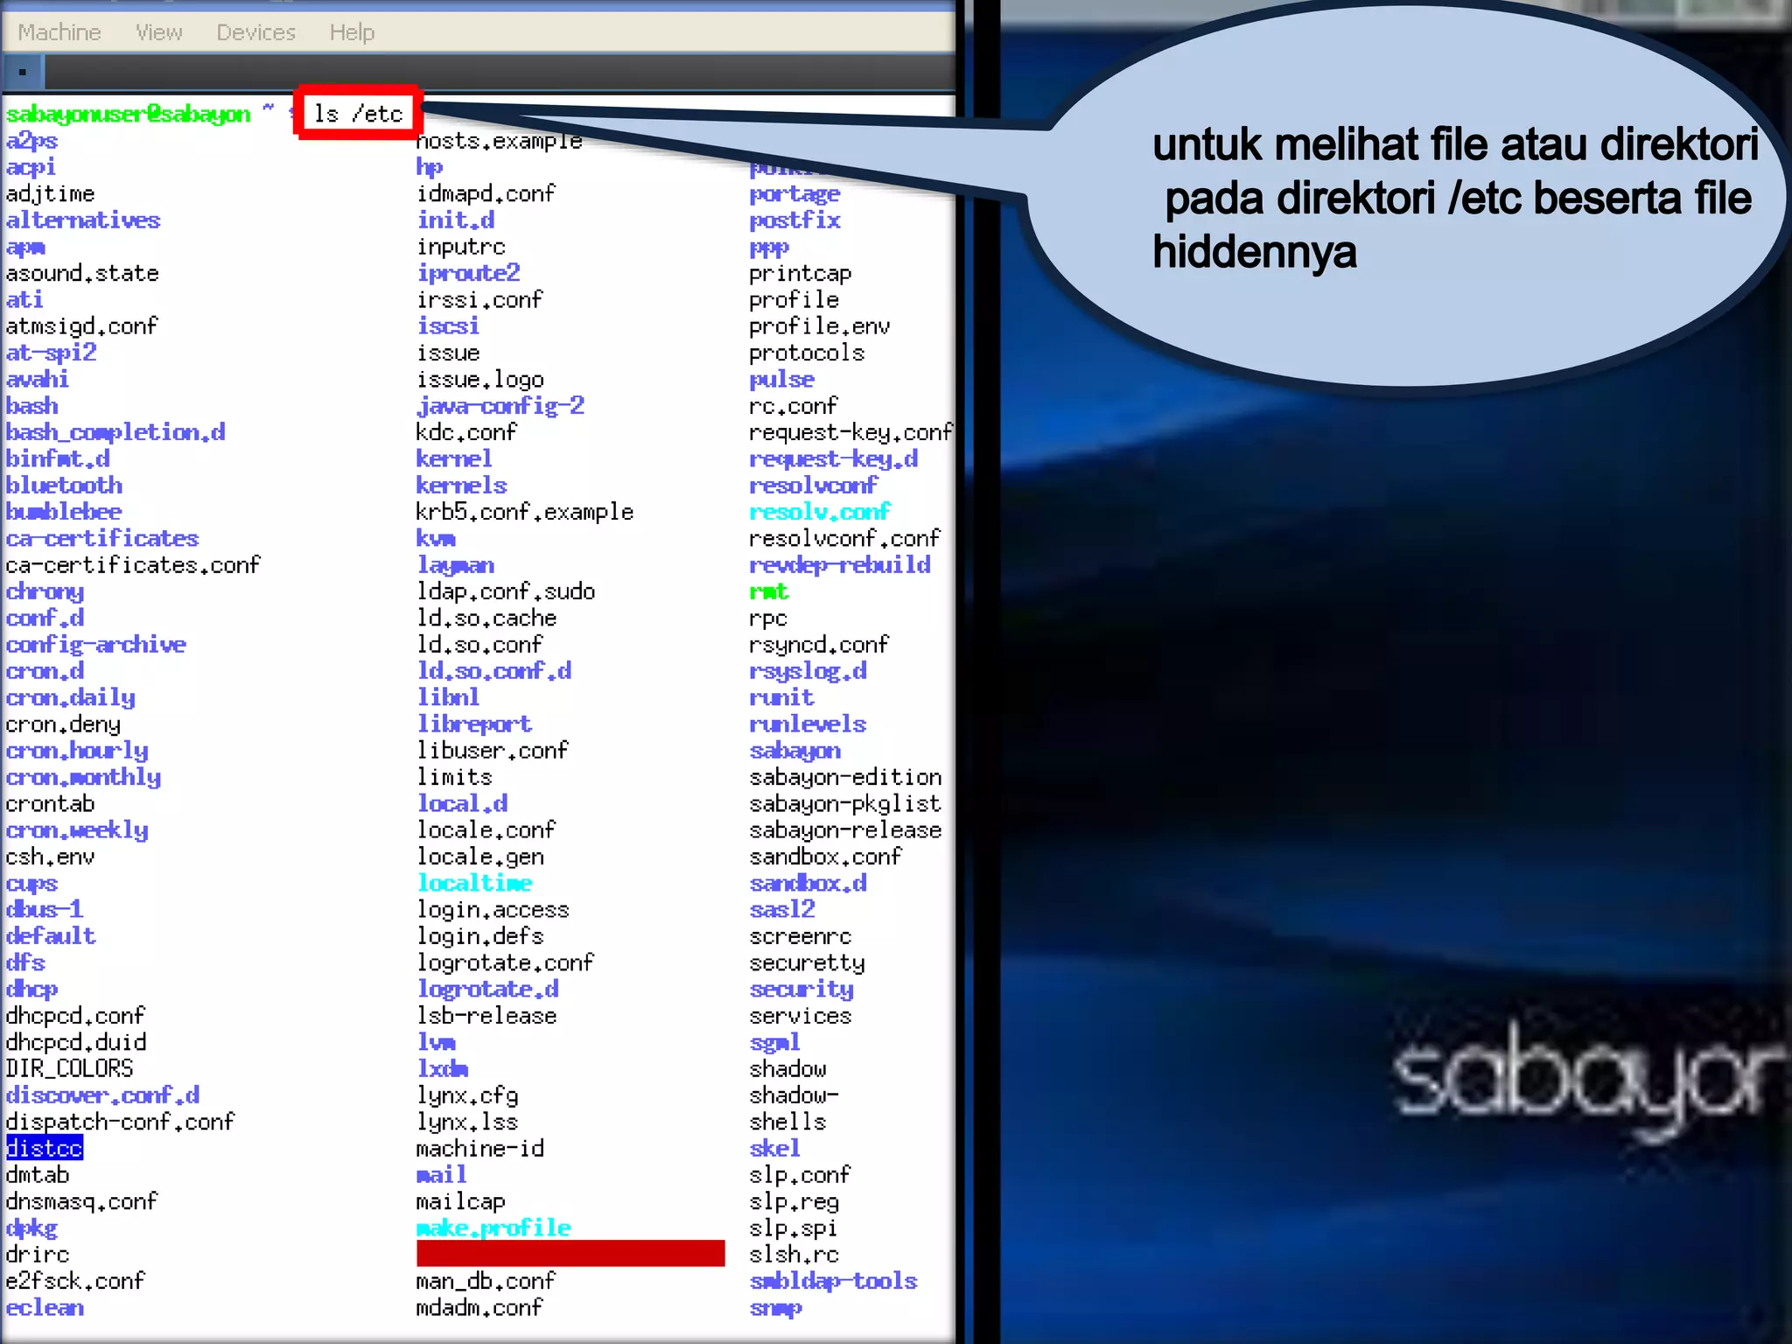1792x1344 pixels.
Task: Click the small square terminal tab icon
Action: [23, 72]
